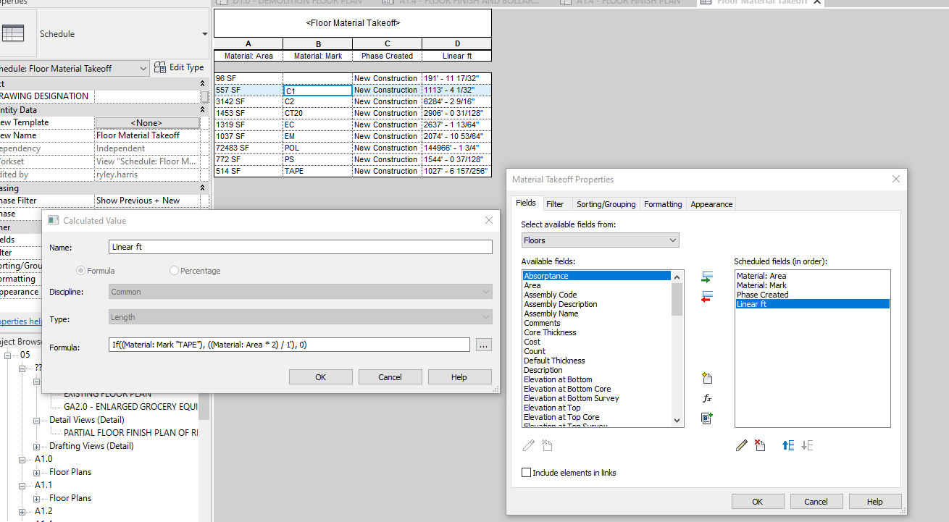The image size is (949, 522).
Task: Open the Schedule type selector dropdown arrow
Action: tap(204, 34)
